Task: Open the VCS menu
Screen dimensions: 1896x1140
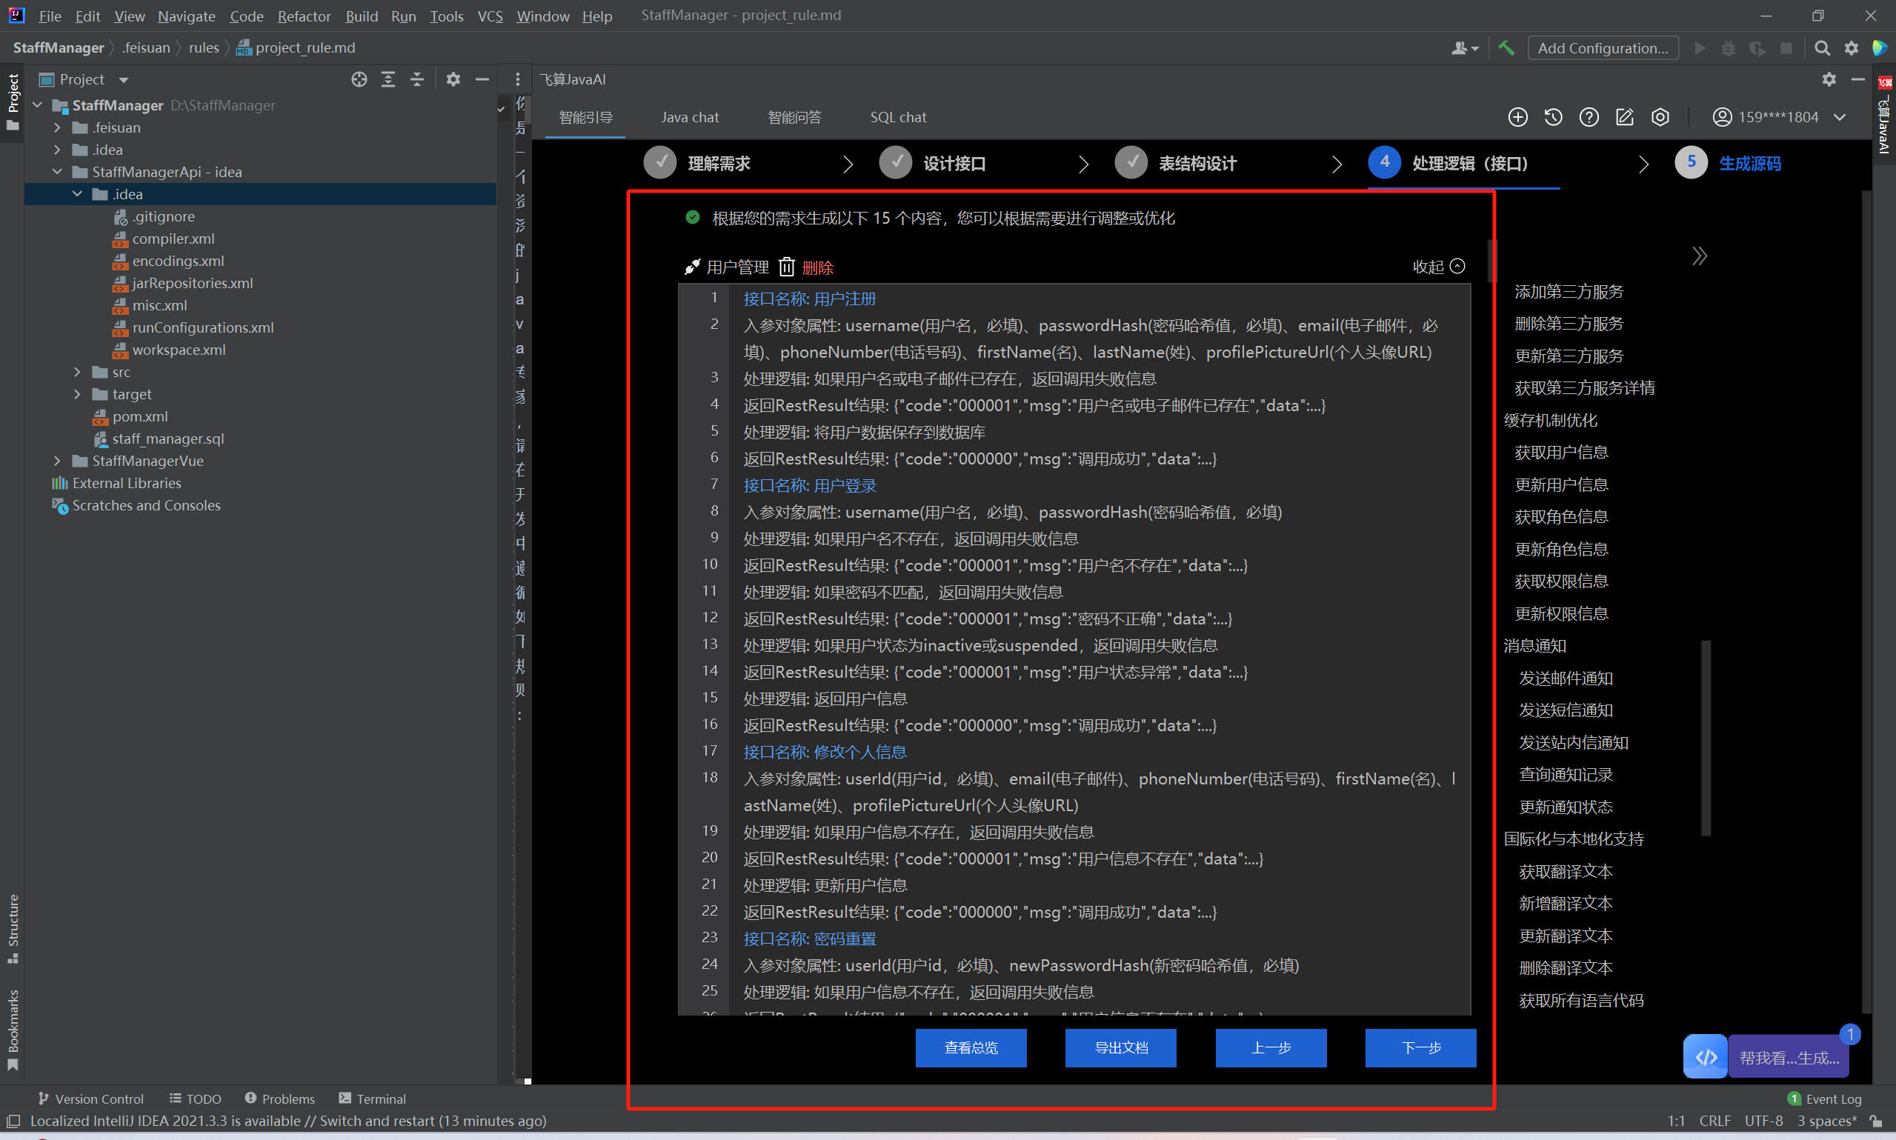Action: point(490,16)
